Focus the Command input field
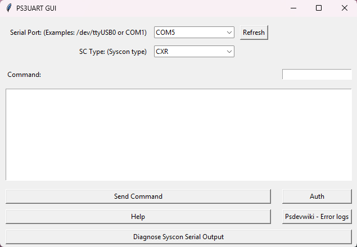The width and height of the screenshot is (357, 247). tap(317, 75)
